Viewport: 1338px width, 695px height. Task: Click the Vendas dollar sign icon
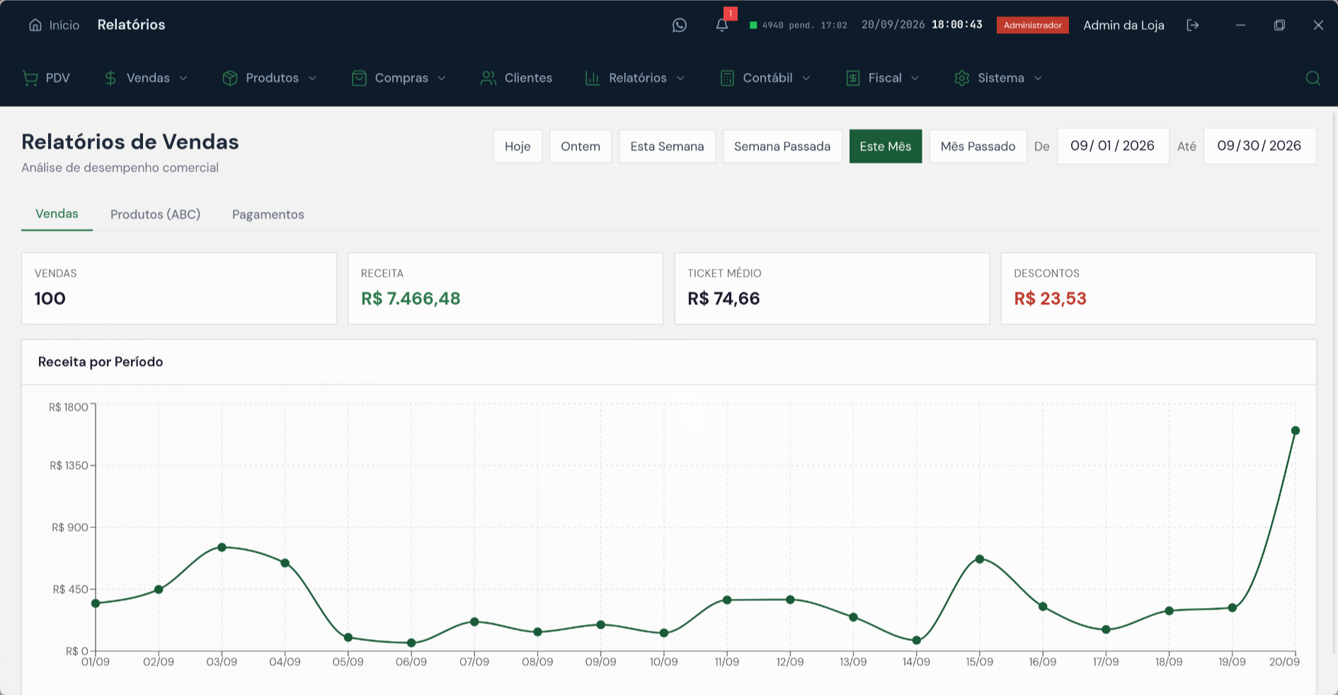click(x=110, y=78)
